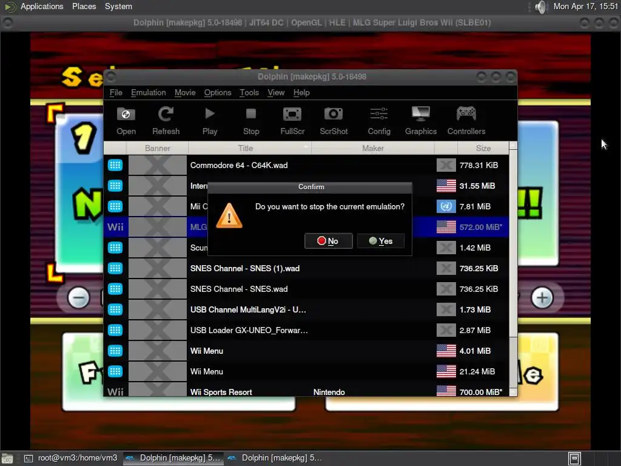The width and height of the screenshot is (621, 466).
Task: Switch to root@vm3:/home/vm3 terminal in the taskbar
Action: [x=71, y=458]
